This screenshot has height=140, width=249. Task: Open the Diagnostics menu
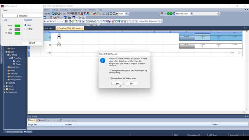[x=75, y=10]
